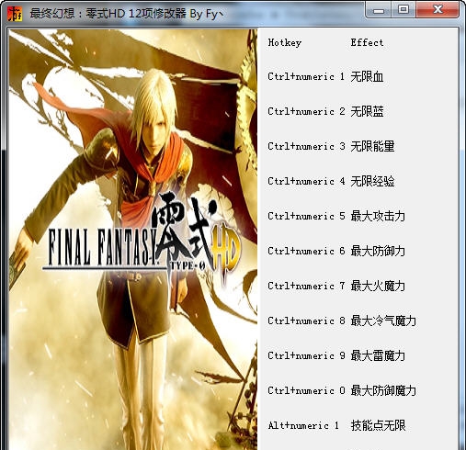Close the trainer window

click(438, 10)
